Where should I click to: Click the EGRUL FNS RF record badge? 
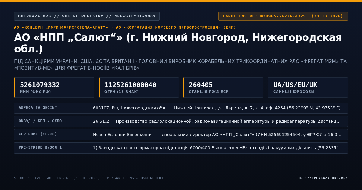283,16
